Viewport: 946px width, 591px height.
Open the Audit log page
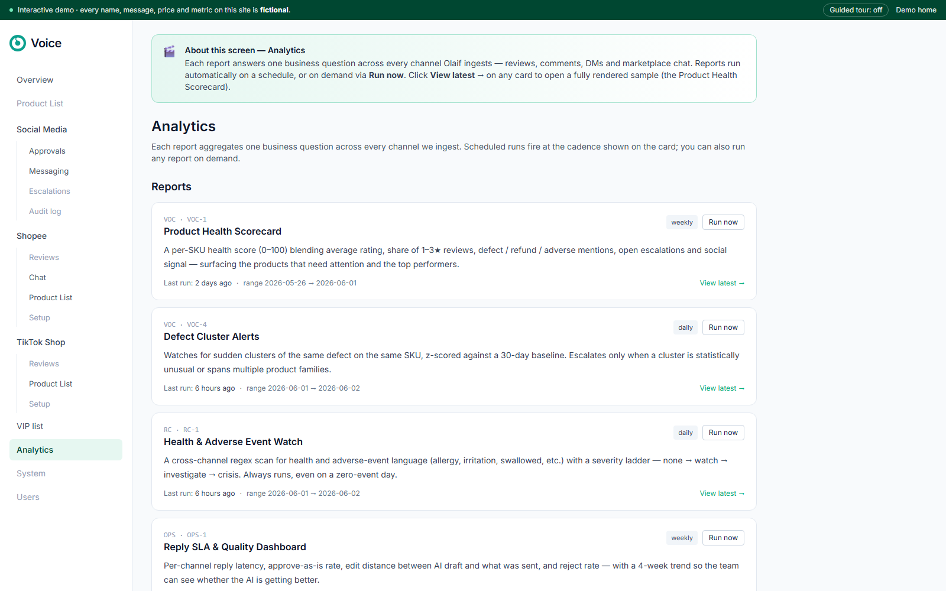45,212
